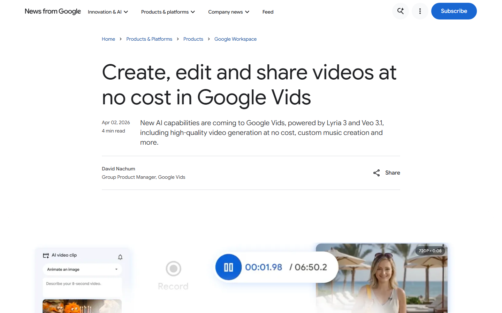The width and height of the screenshot is (502, 313).
Task: Open the three-dot more options menu
Action: 420,11
